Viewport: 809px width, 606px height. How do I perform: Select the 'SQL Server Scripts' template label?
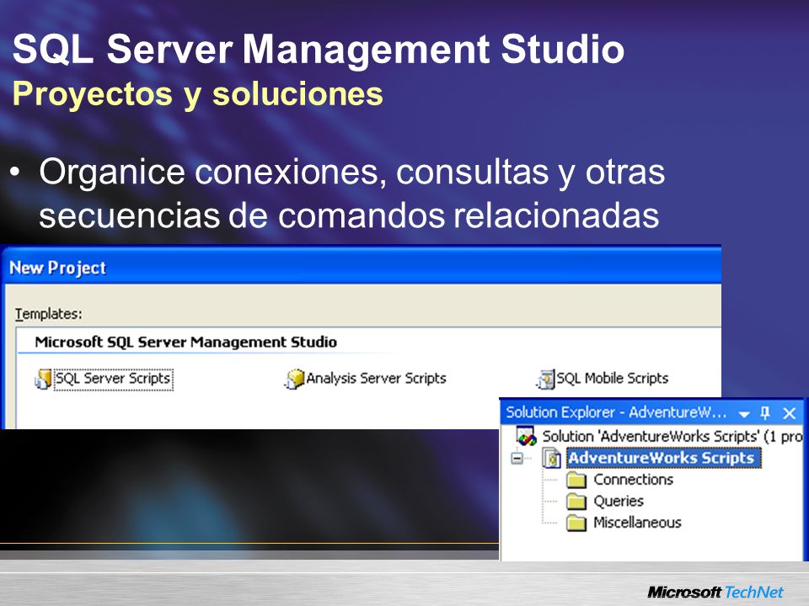[113, 380]
